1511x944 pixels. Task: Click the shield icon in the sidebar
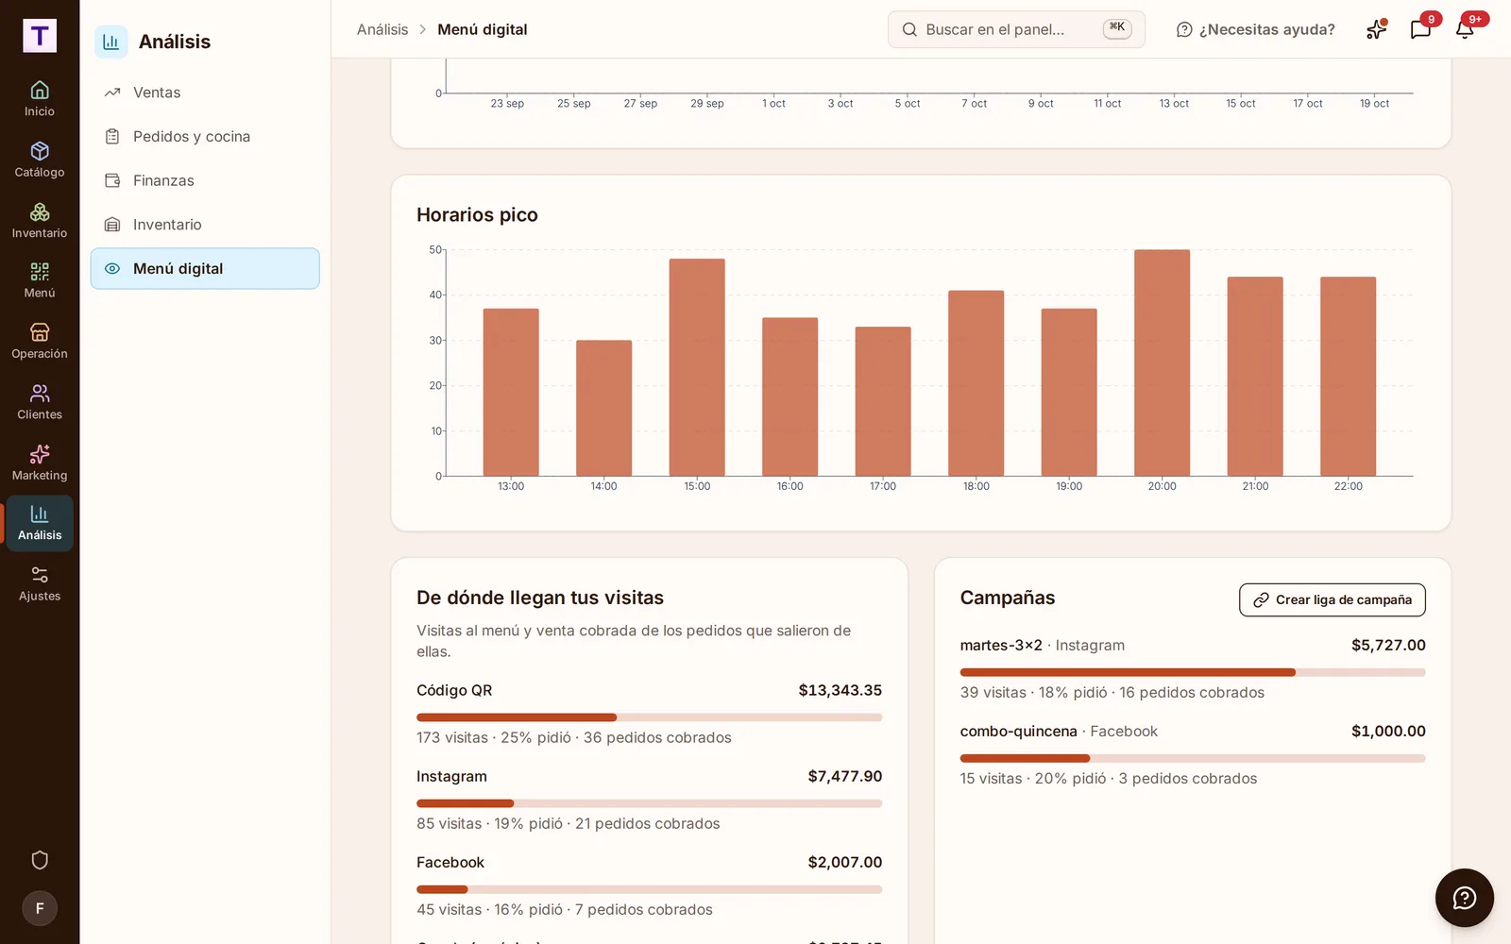[x=40, y=860]
